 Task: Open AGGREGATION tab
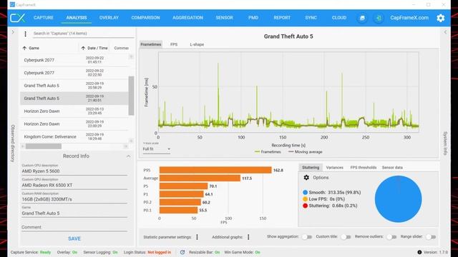(187, 18)
